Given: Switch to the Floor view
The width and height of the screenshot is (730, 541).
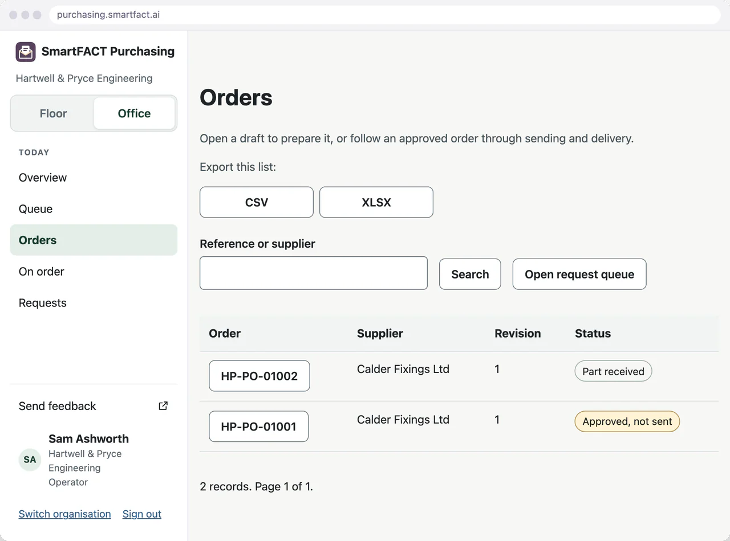Looking at the screenshot, I should [53, 113].
